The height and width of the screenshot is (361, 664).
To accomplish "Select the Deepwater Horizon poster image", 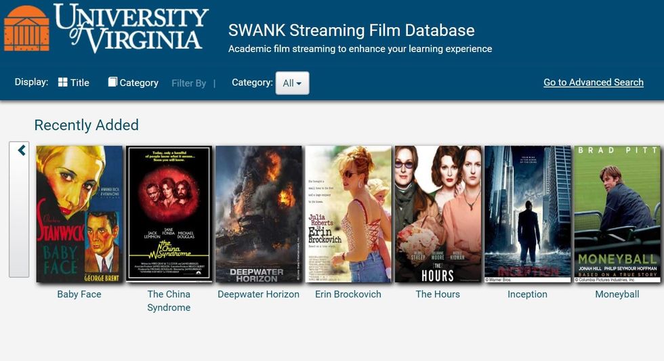I will pyautogui.click(x=259, y=214).
